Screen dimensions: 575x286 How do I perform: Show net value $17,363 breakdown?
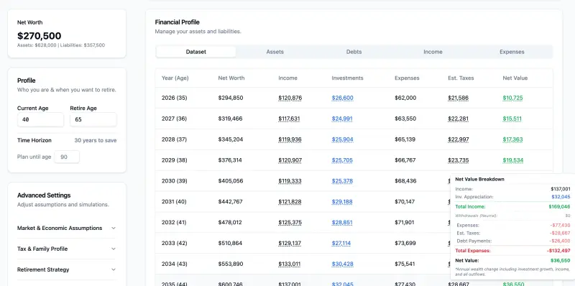pyautogui.click(x=512, y=139)
